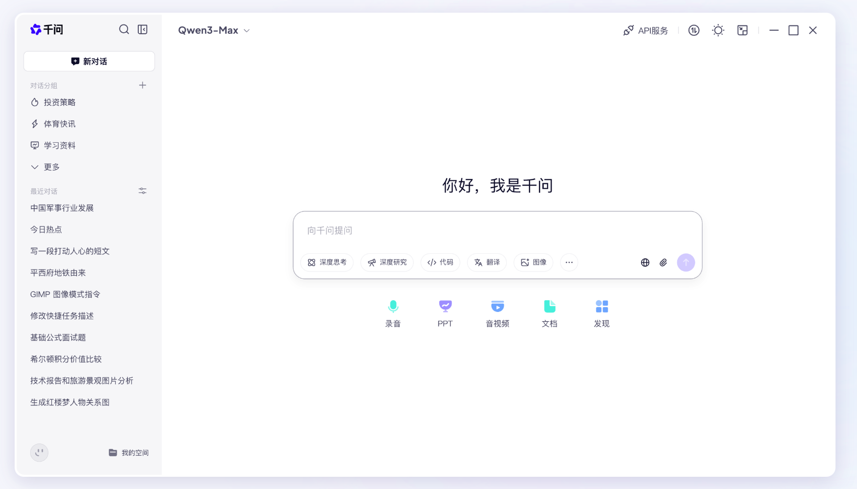
Task: Open API服务 link
Action: click(x=645, y=30)
